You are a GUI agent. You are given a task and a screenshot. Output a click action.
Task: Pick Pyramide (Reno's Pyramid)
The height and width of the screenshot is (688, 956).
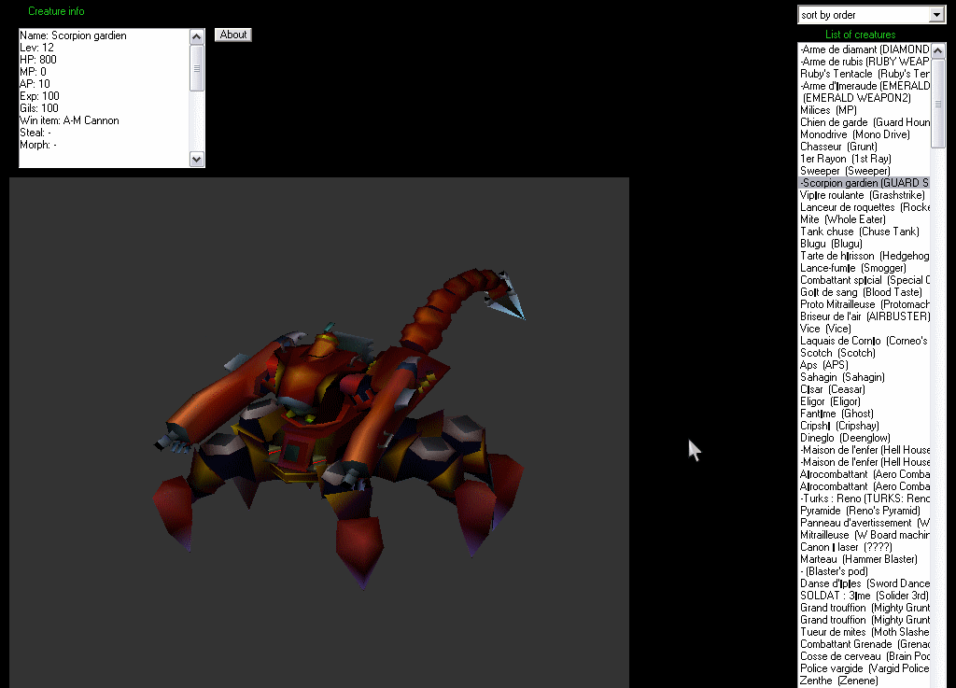click(865, 512)
